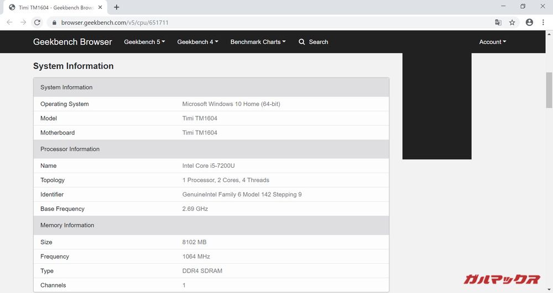Viewport: 553px width, 293px height.
Task: Reload the page with the refresh icon
Action: pyautogui.click(x=37, y=23)
